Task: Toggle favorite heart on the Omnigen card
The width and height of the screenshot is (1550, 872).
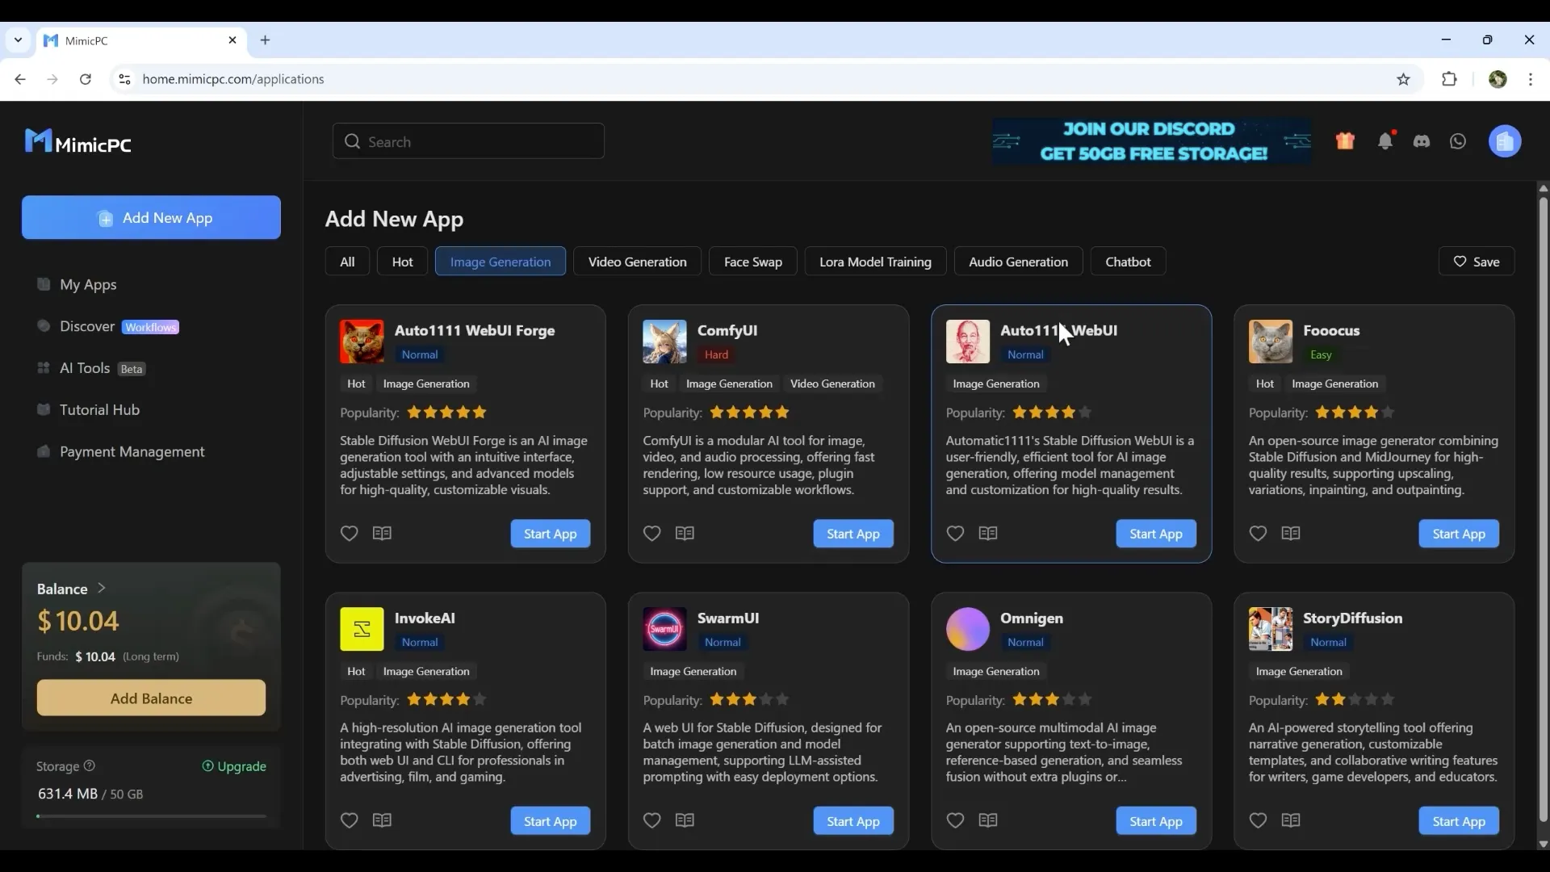Action: [955, 820]
